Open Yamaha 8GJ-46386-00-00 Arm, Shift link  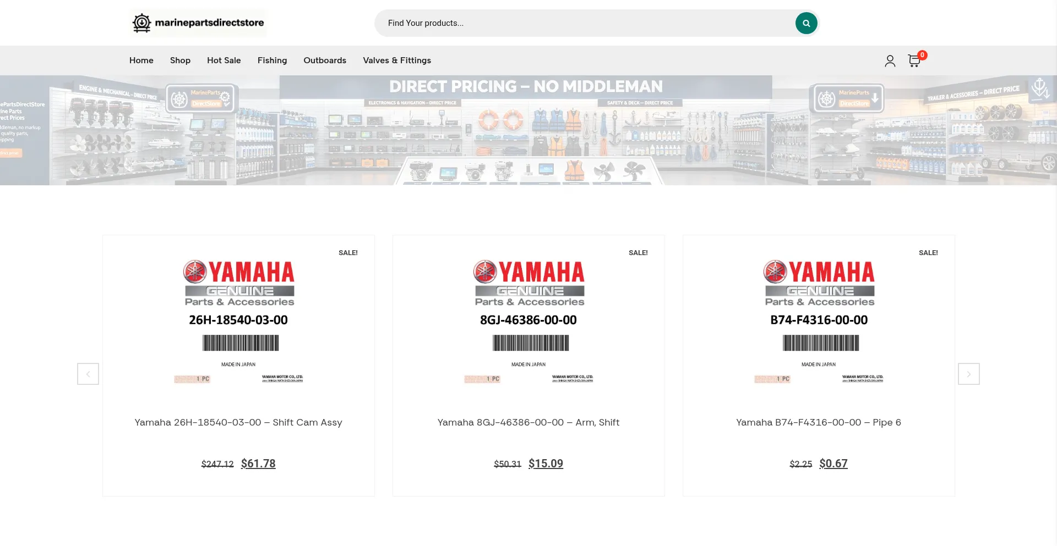pos(528,422)
